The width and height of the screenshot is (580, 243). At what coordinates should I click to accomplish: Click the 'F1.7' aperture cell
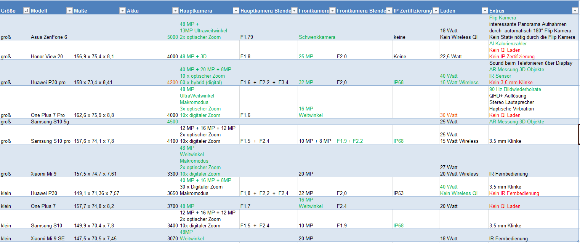pos(269,203)
